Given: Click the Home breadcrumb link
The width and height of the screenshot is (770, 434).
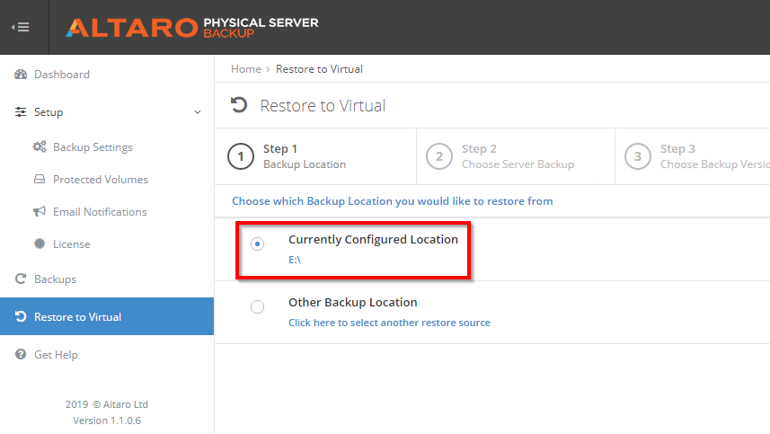Looking at the screenshot, I should point(245,69).
